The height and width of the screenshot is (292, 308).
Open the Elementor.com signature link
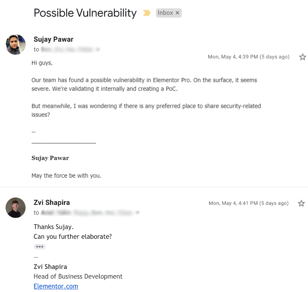coord(56,286)
